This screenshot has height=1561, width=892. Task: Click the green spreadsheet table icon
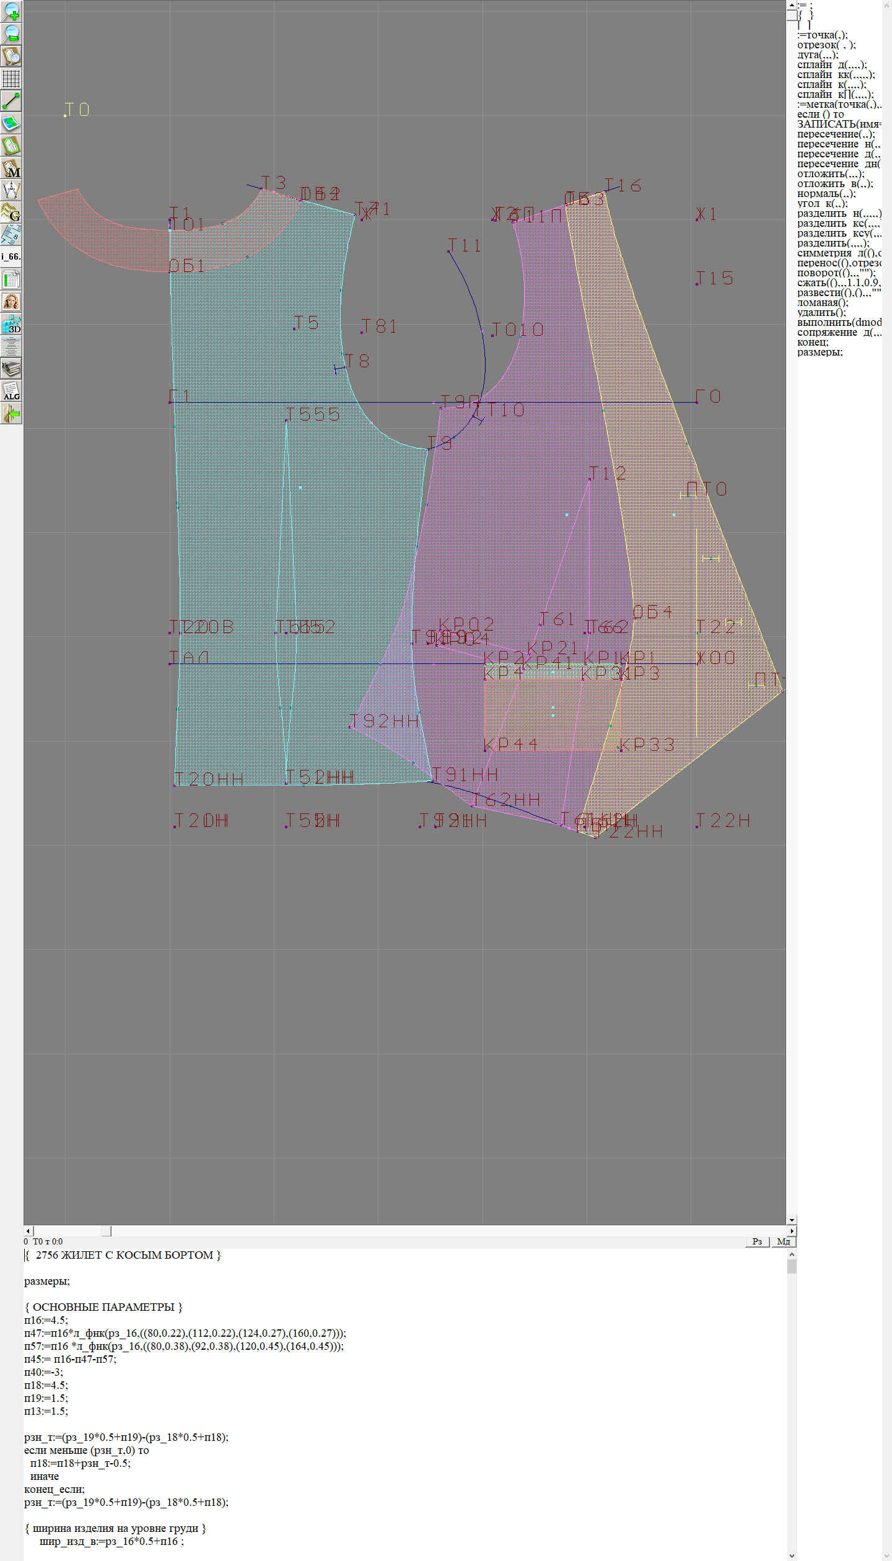(x=11, y=279)
